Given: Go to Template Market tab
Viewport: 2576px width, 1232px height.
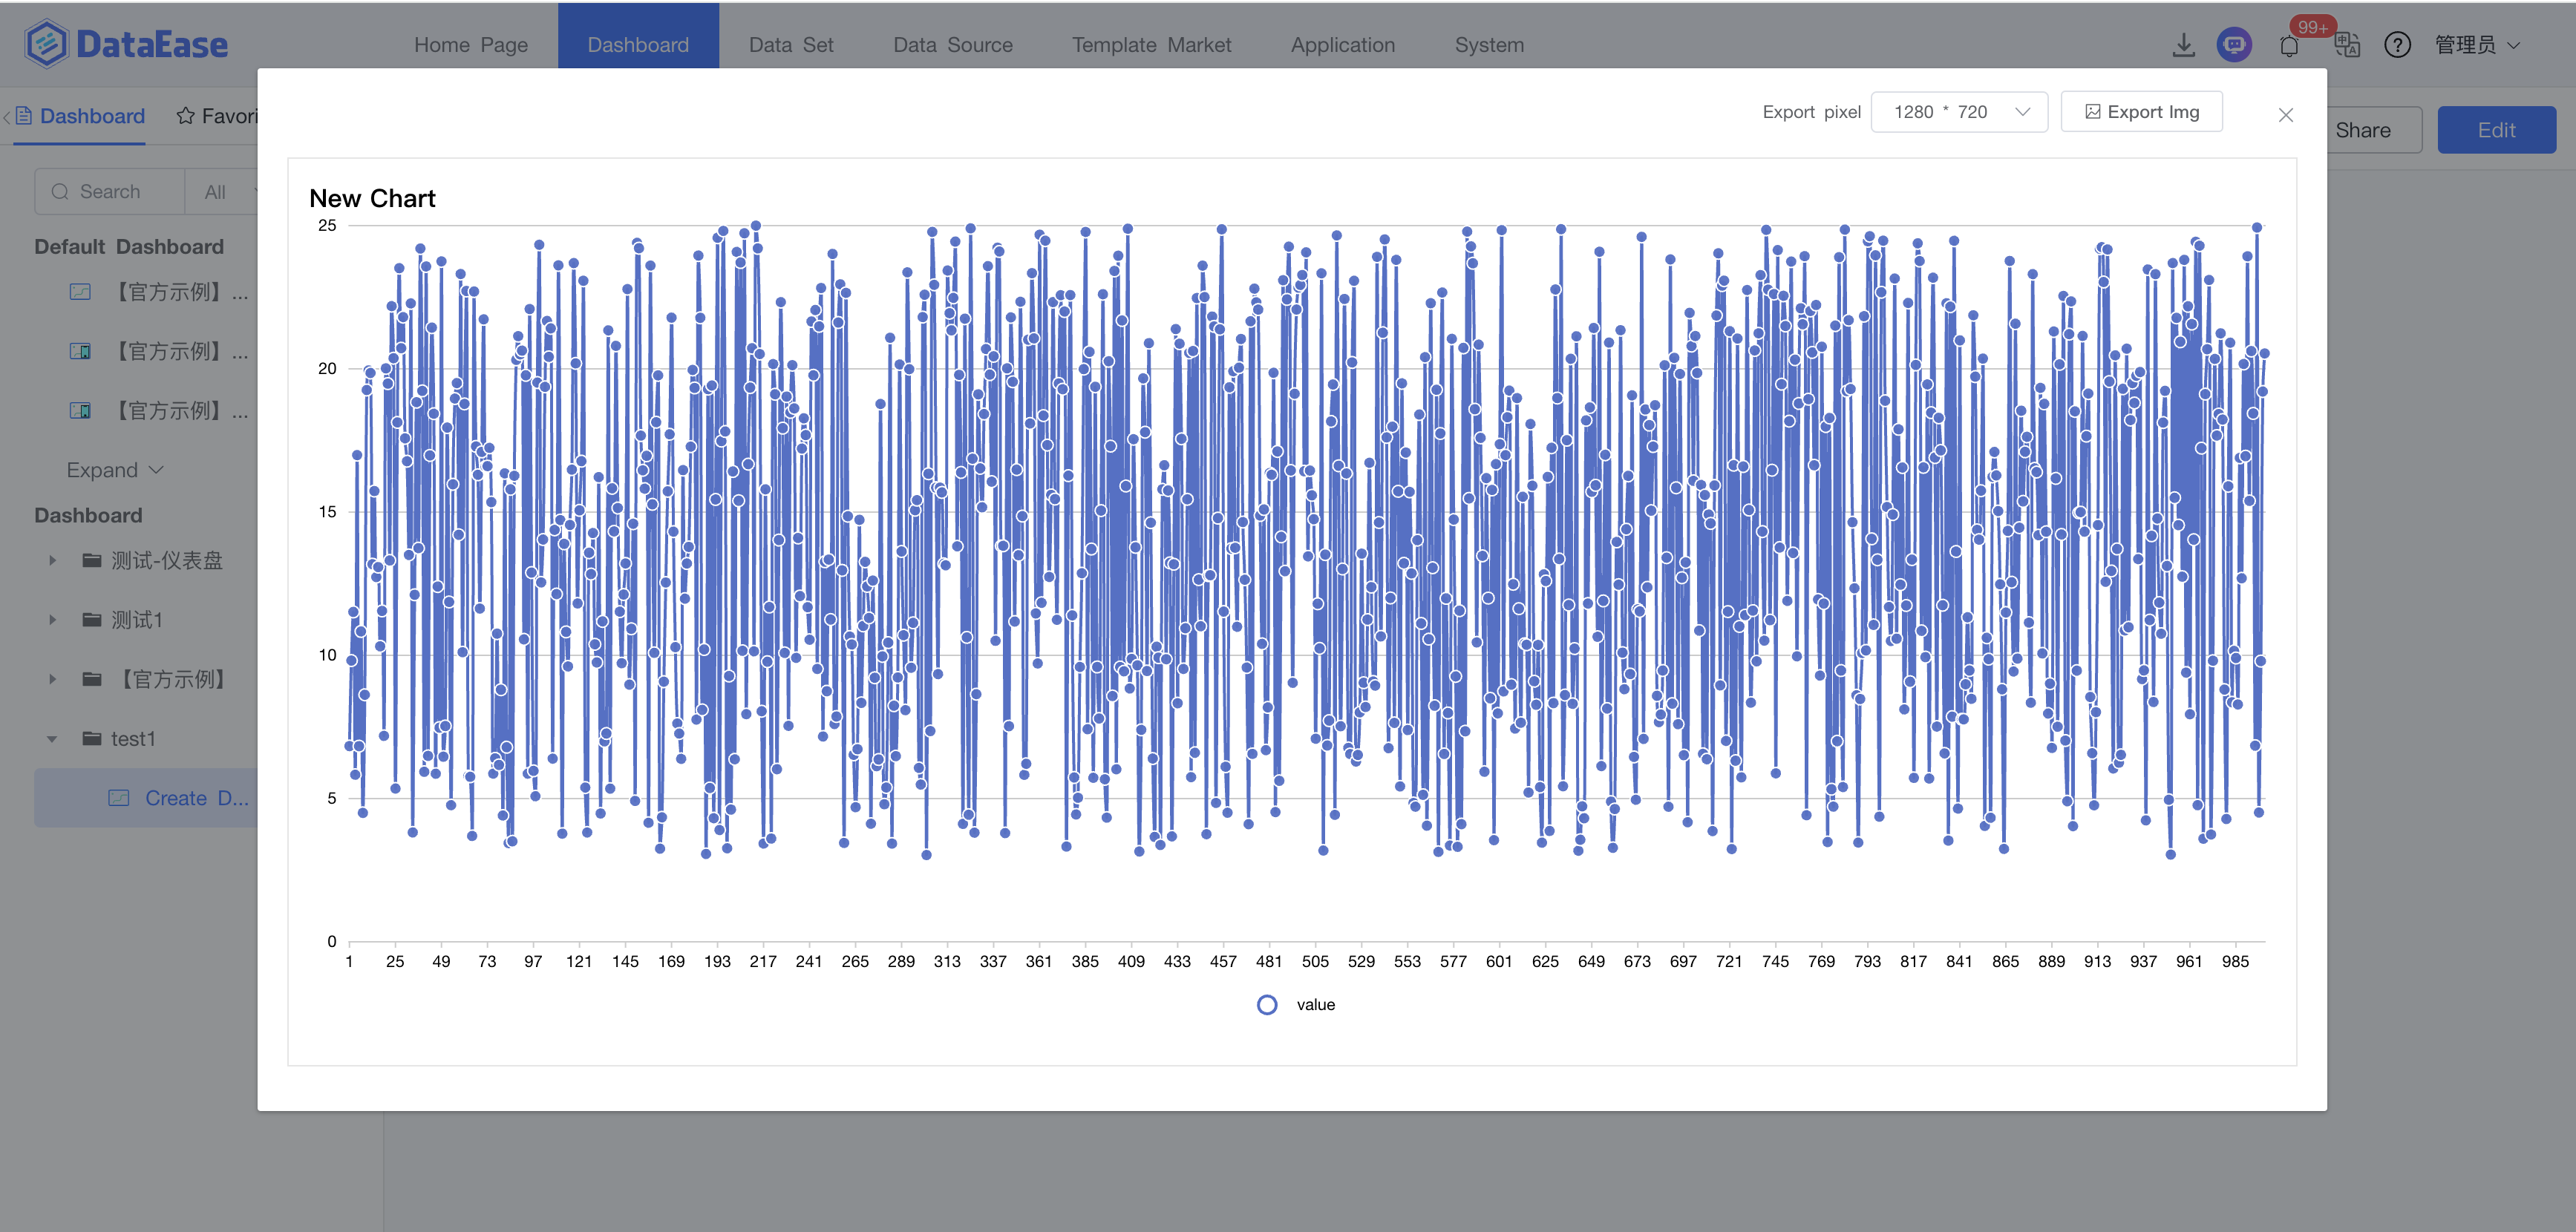Looking at the screenshot, I should 1151,45.
